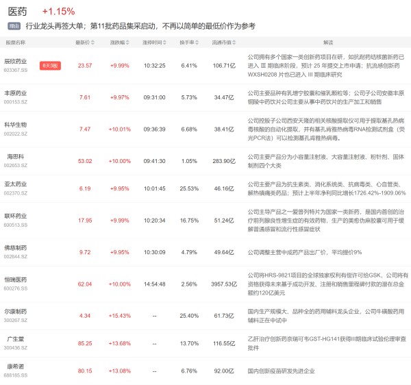Open stock 科华生物
411x385 pixels.
16,125
